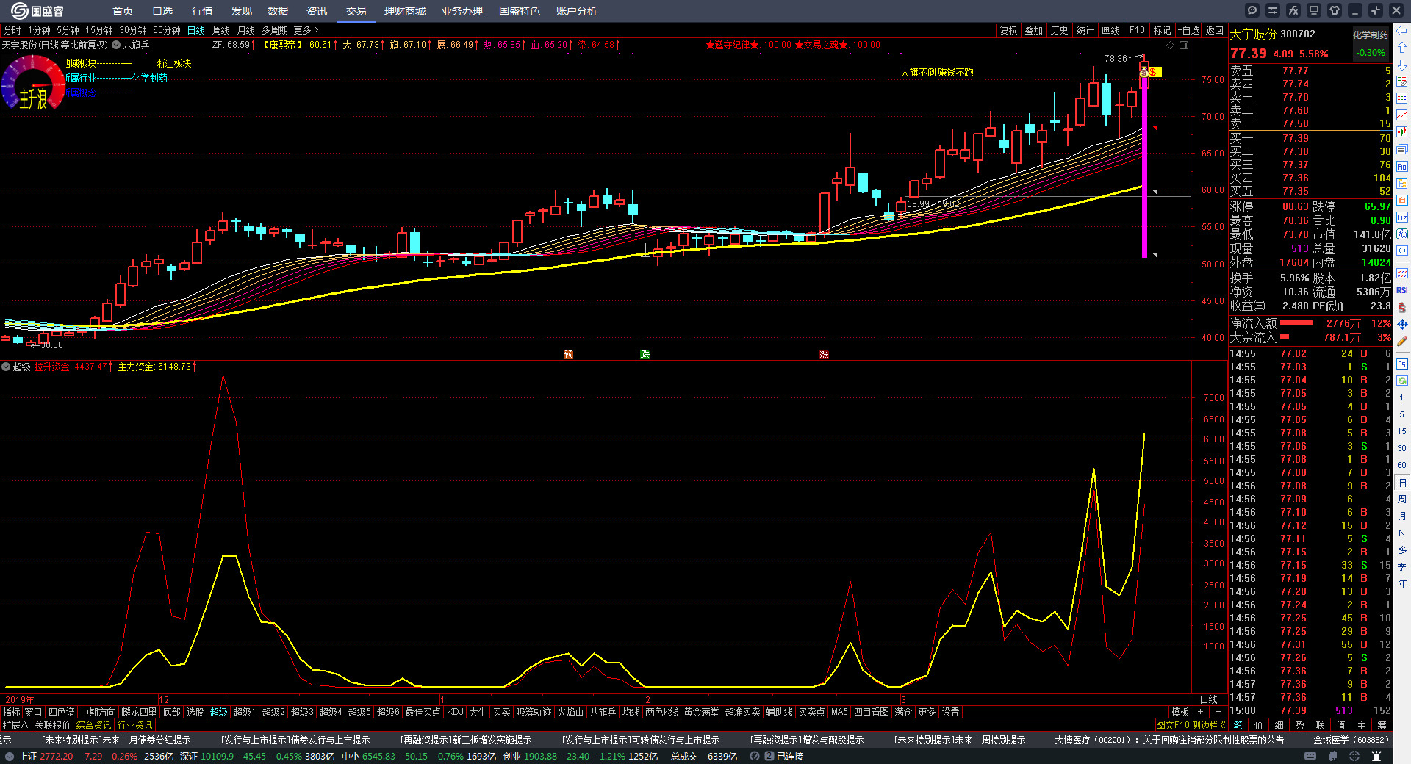
Task: Select the 周 period in right sidebar
Action: tap(1402, 500)
